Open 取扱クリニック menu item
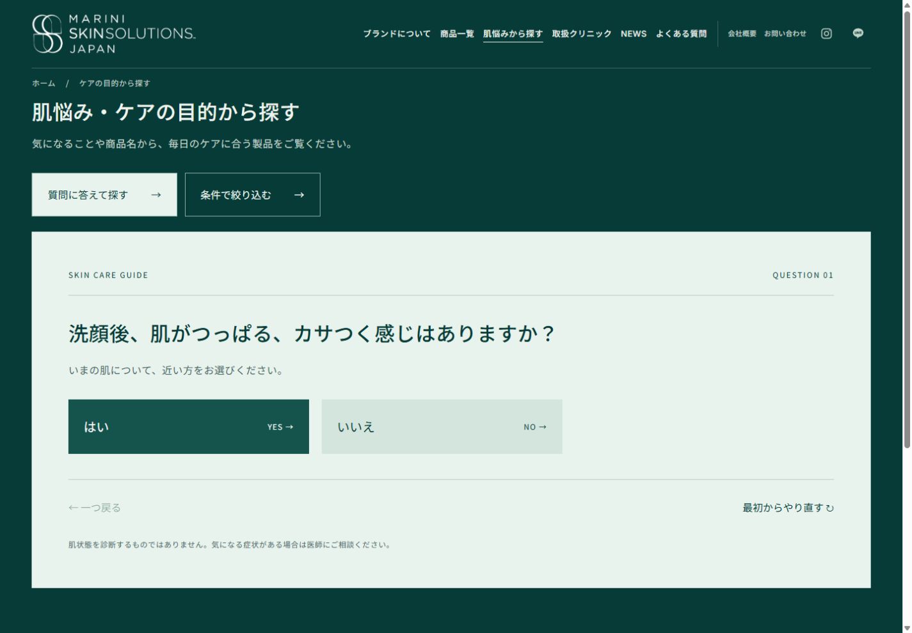The image size is (912, 633). pos(582,34)
